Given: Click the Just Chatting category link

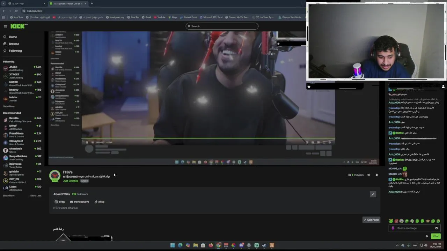Looking at the screenshot, I should pos(71,181).
